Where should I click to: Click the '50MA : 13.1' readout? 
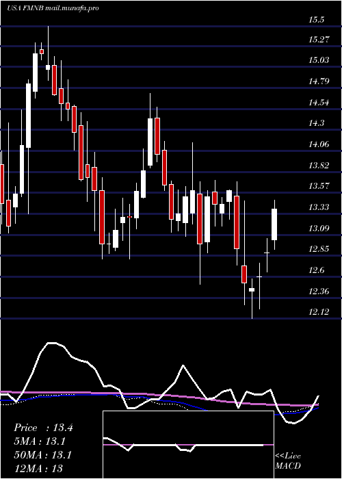tap(42, 455)
